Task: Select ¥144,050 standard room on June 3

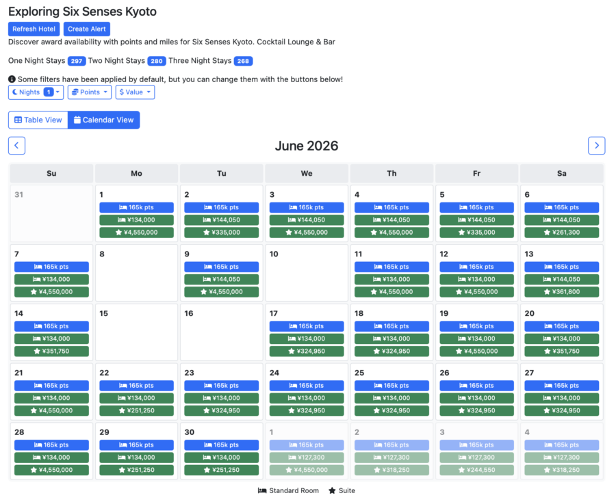Action: click(x=307, y=220)
